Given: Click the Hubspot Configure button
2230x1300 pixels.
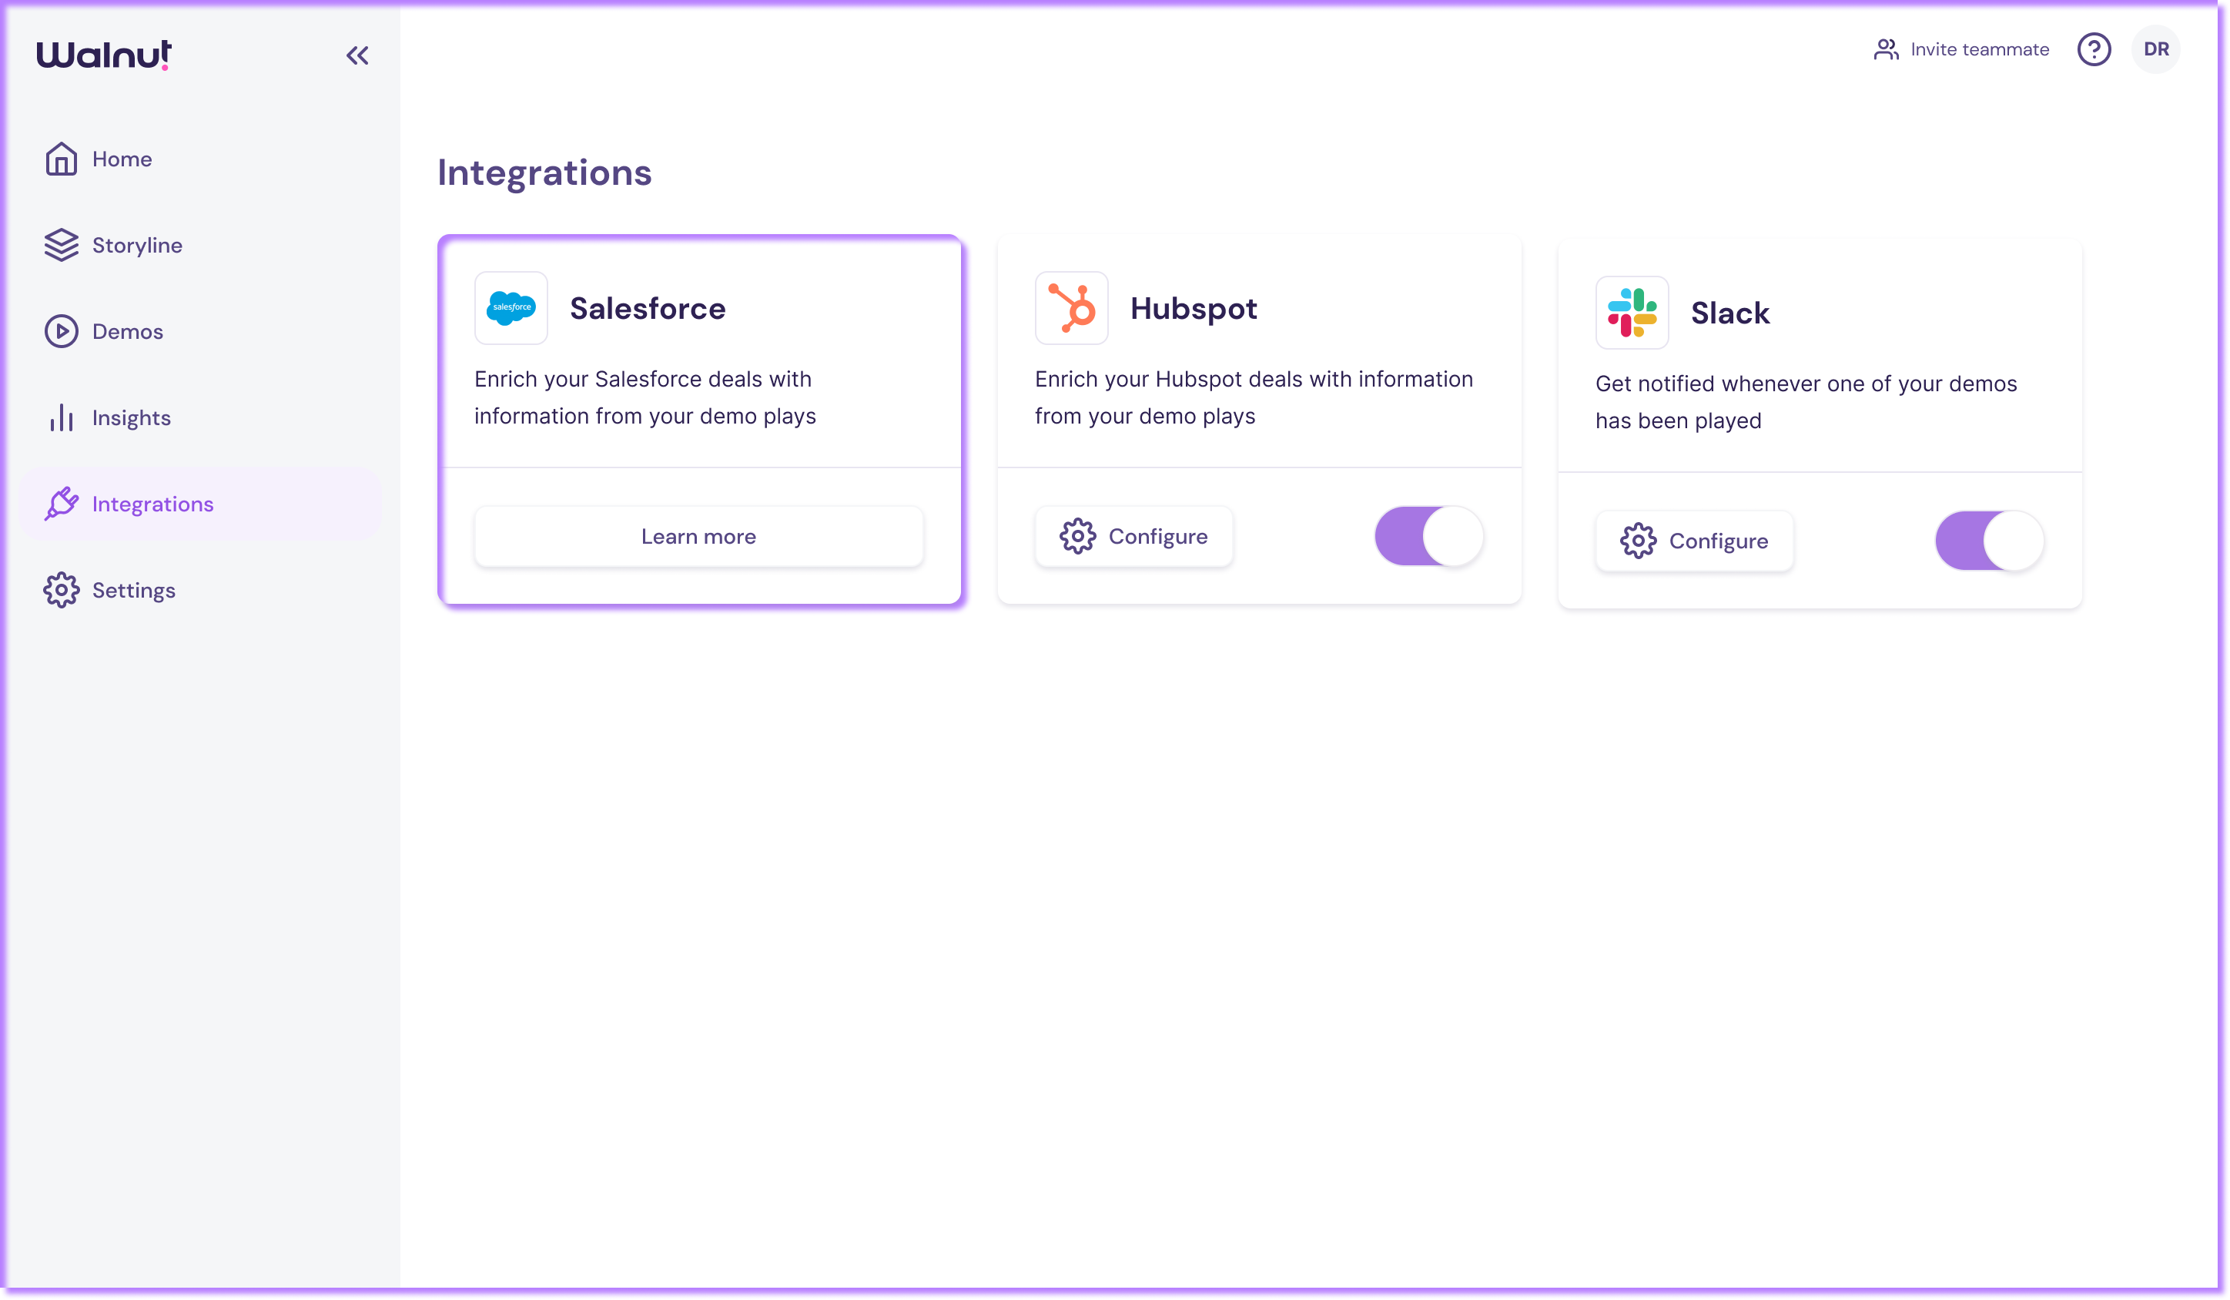Looking at the screenshot, I should click(1133, 536).
